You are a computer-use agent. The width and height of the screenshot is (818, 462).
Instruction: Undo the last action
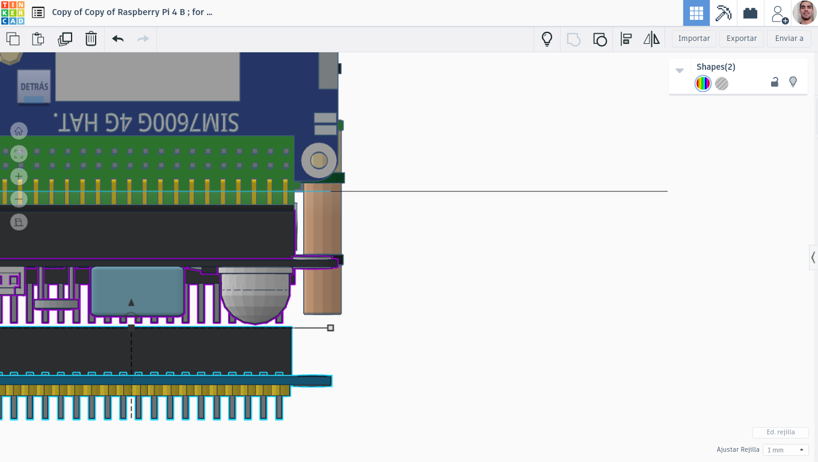click(118, 39)
